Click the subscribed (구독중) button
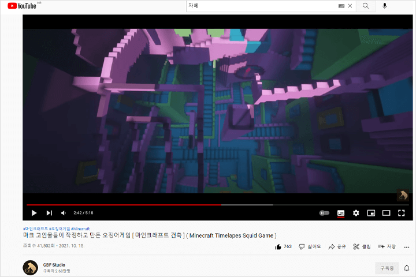Viewport: 416px width, 277px height. 387,268
